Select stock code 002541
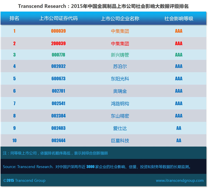This screenshot has width=208, height=188. coord(58,104)
